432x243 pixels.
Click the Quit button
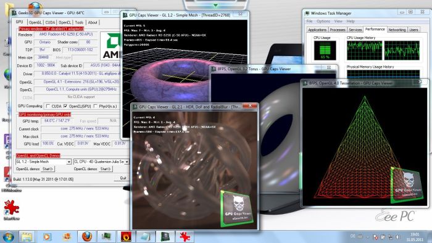pos(123,178)
